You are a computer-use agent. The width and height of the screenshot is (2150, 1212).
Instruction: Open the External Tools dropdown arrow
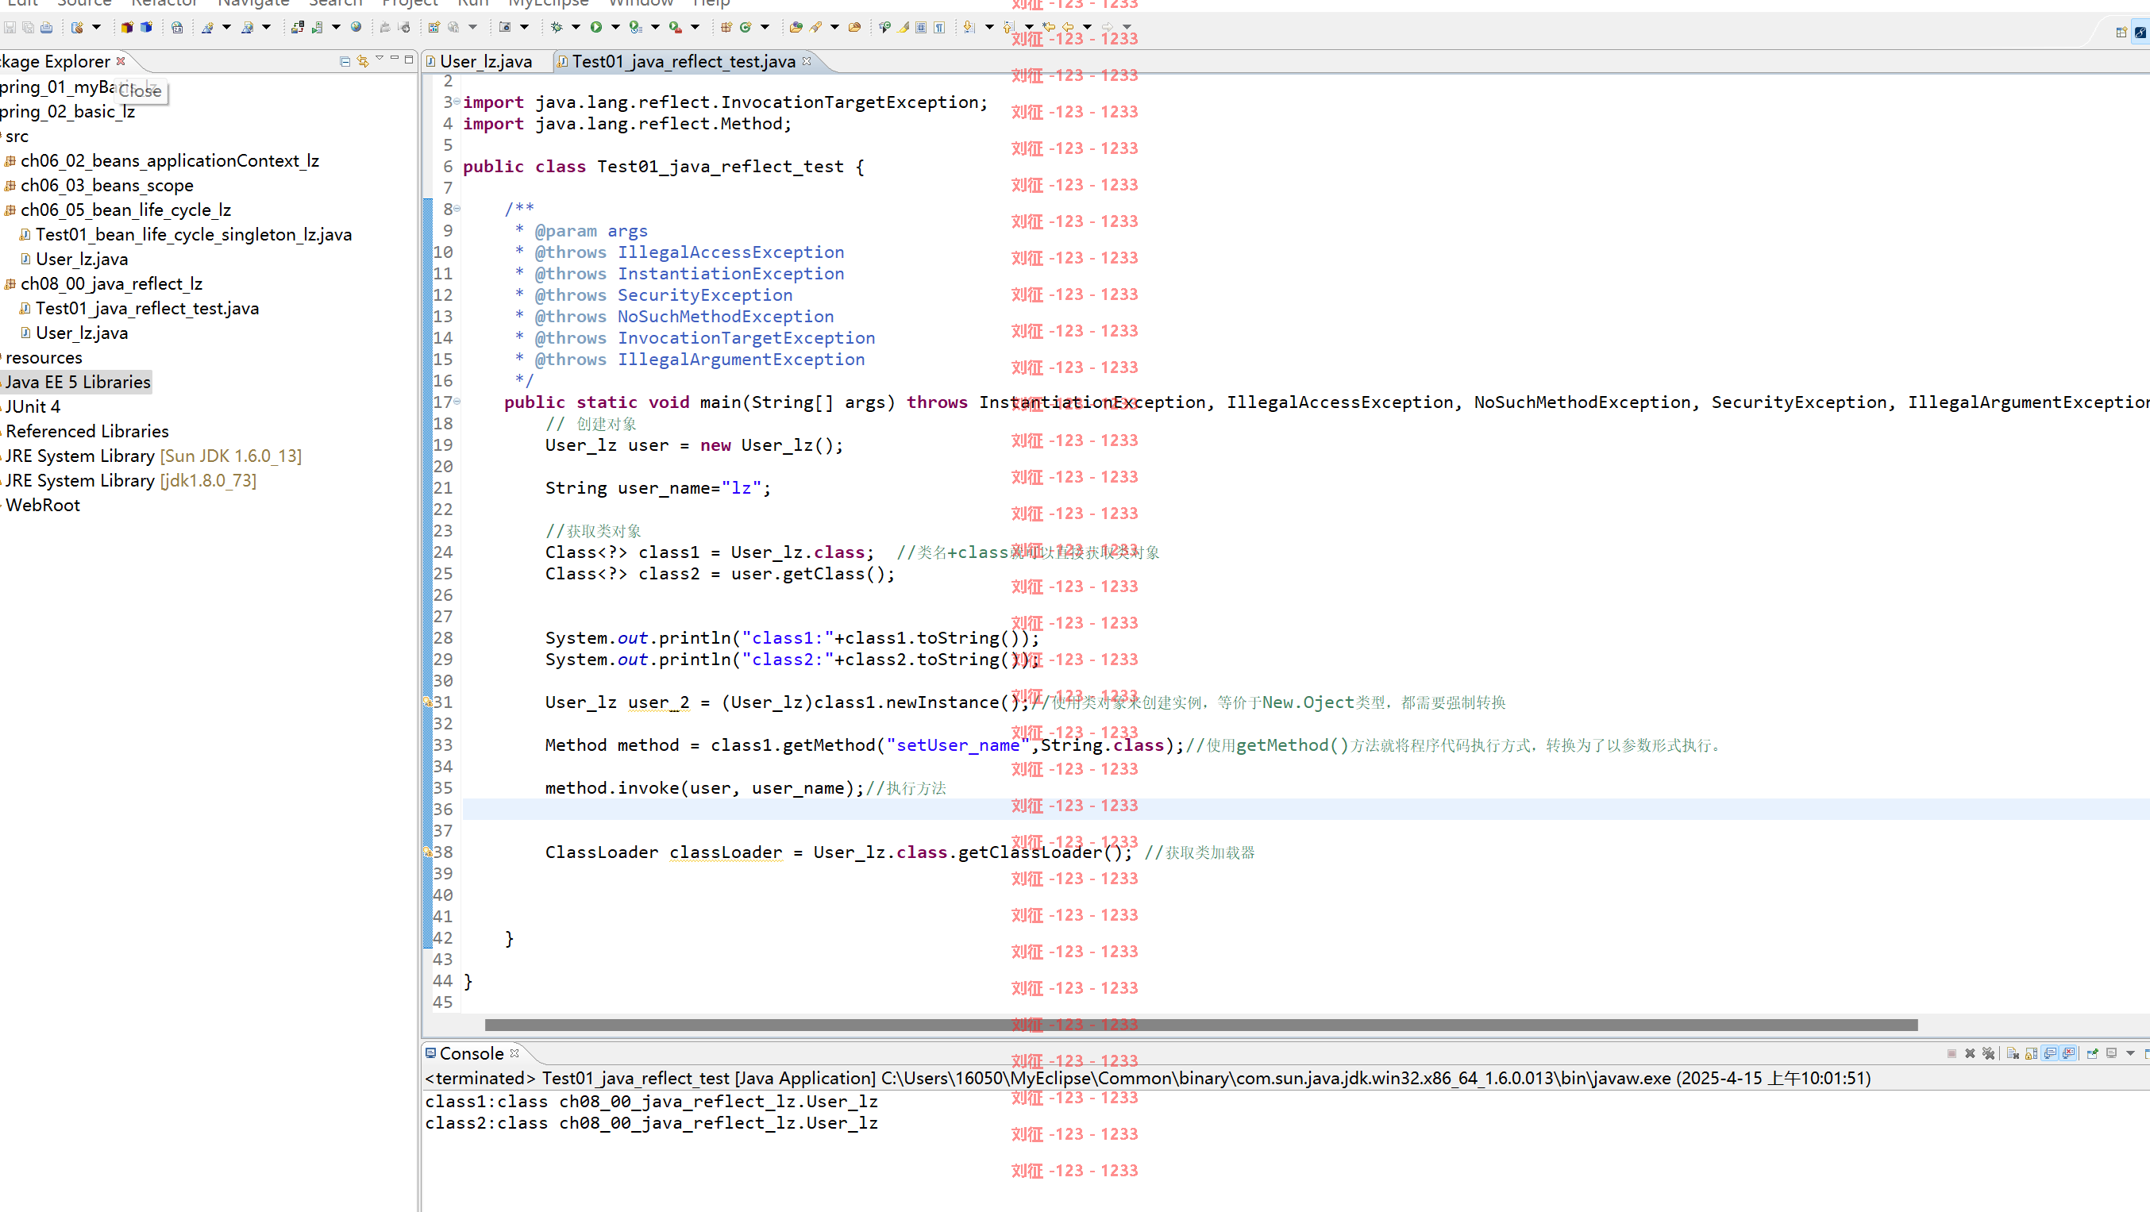tap(695, 28)
